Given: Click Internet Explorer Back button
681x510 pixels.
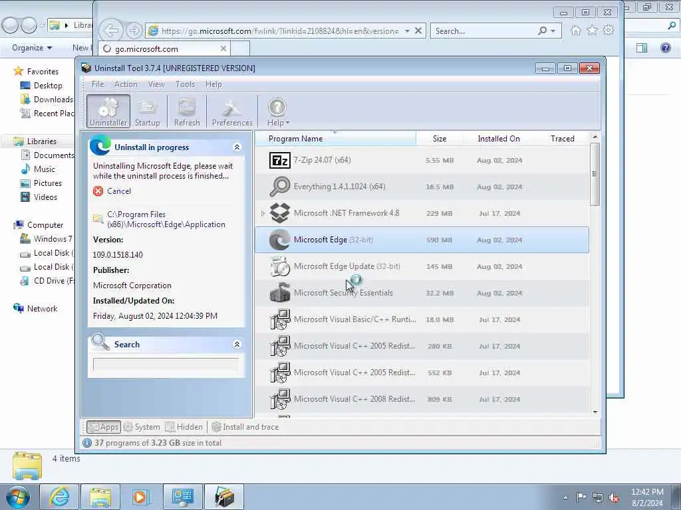Looking at the screenshot, I should pyautogui.click(x=111, y=31).
